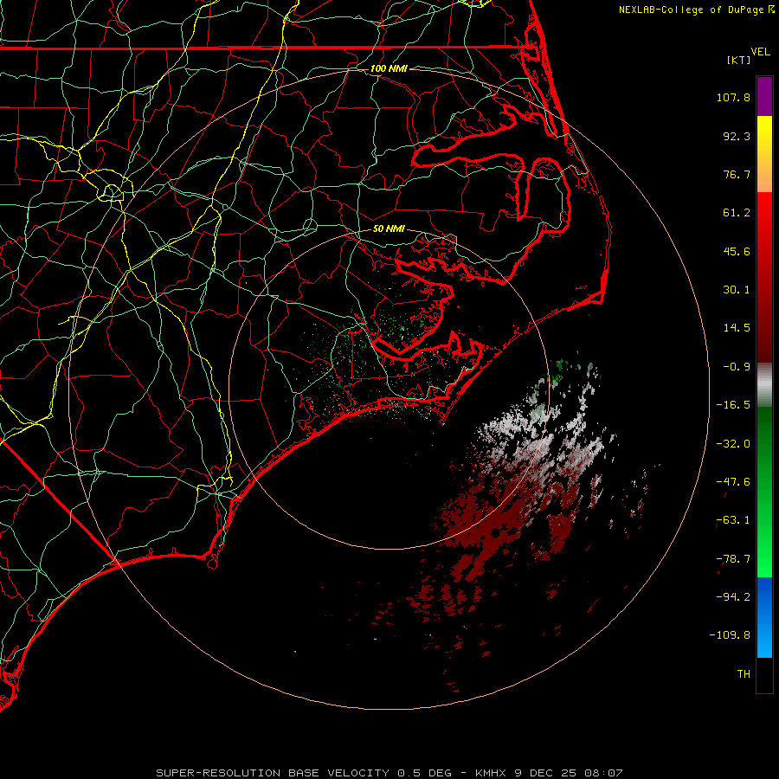Click the 100 NMI range ring label
The image size is (779, 779).
point(389,68)
